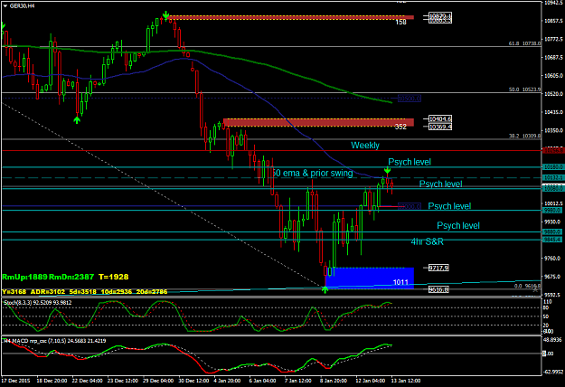Open the chart menu arrow beside GER30,H4
The height and width of the screenshot is (387, 565).
click(5, 6)
